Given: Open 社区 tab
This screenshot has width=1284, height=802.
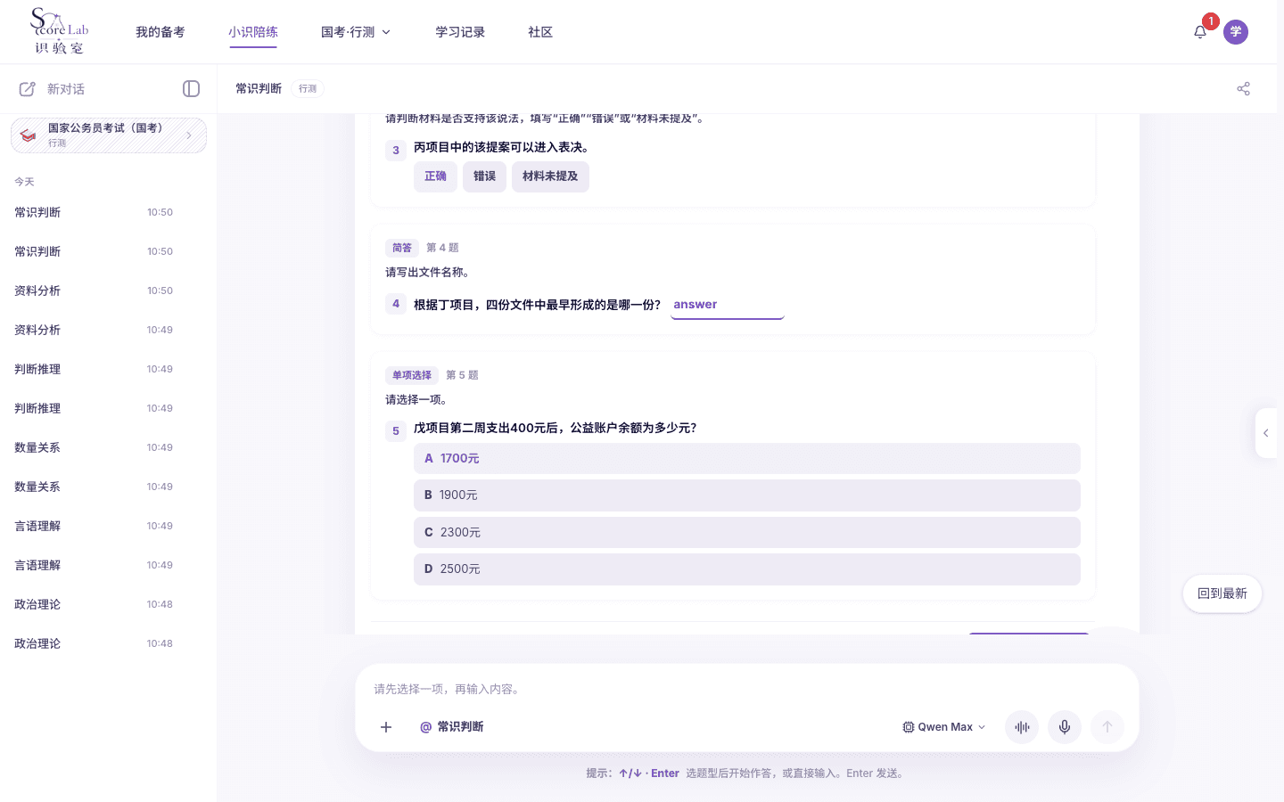Looking at the screenshot, I should [x=540, y=32].
